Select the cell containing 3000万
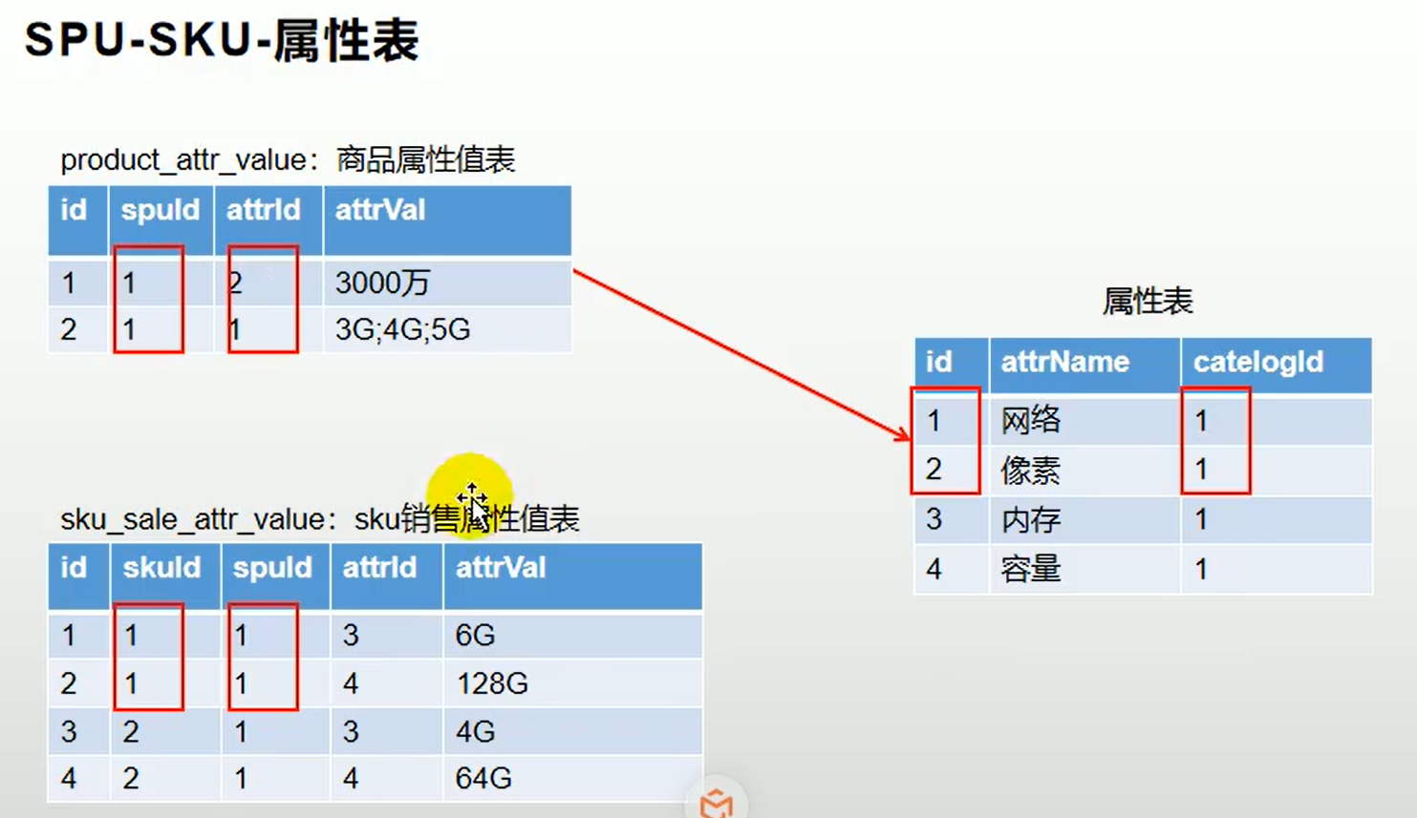This screenshot has height=818, width=1417. tap(381, 283)
